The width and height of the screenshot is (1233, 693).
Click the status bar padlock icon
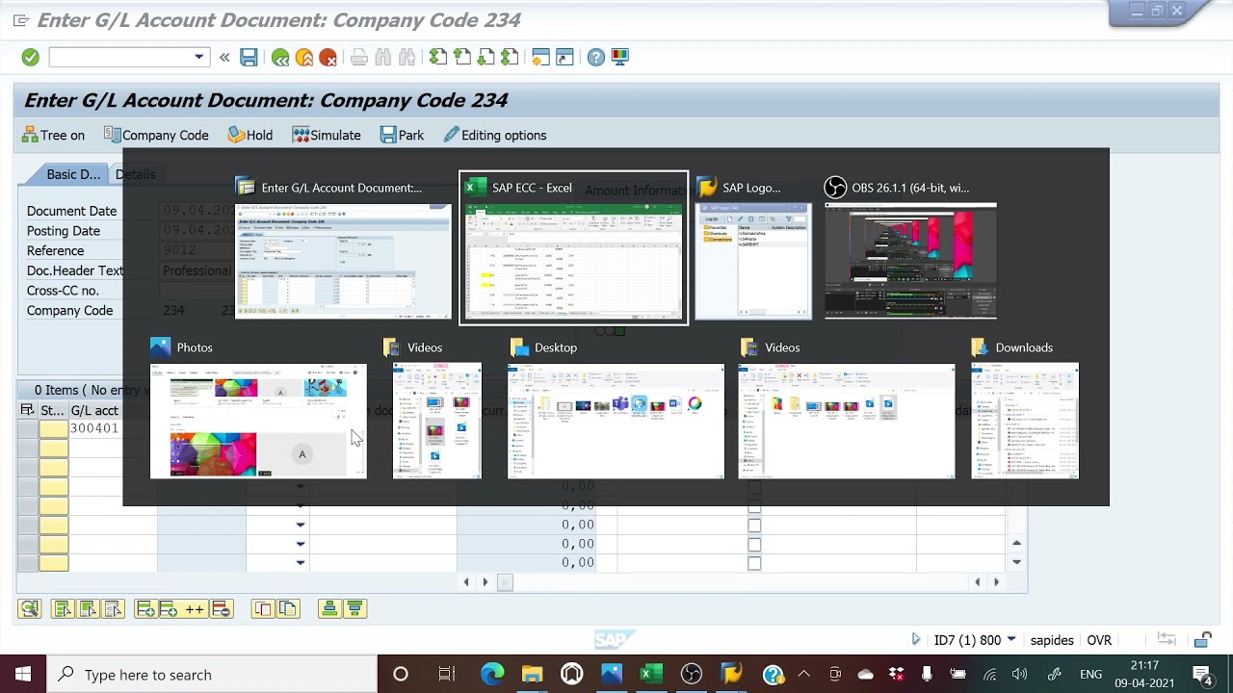click(1203, 640)
